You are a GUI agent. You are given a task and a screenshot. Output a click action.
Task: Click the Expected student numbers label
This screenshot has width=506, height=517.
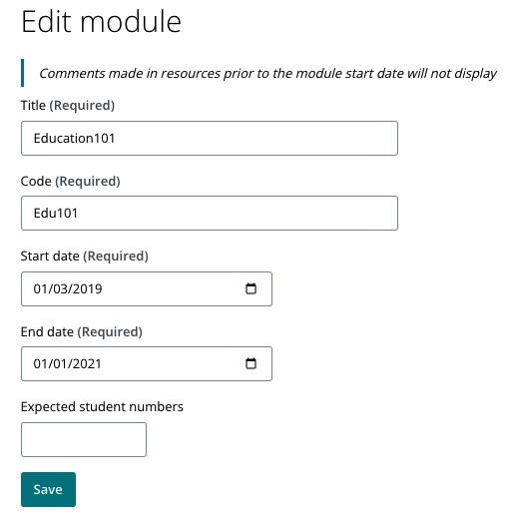coord(102,406)
